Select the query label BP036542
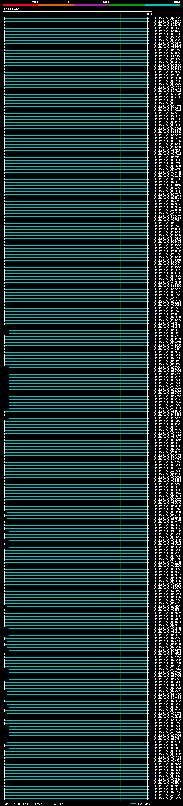Image resolution: width=183 pixels, height=806 pixels. point(11,9)
